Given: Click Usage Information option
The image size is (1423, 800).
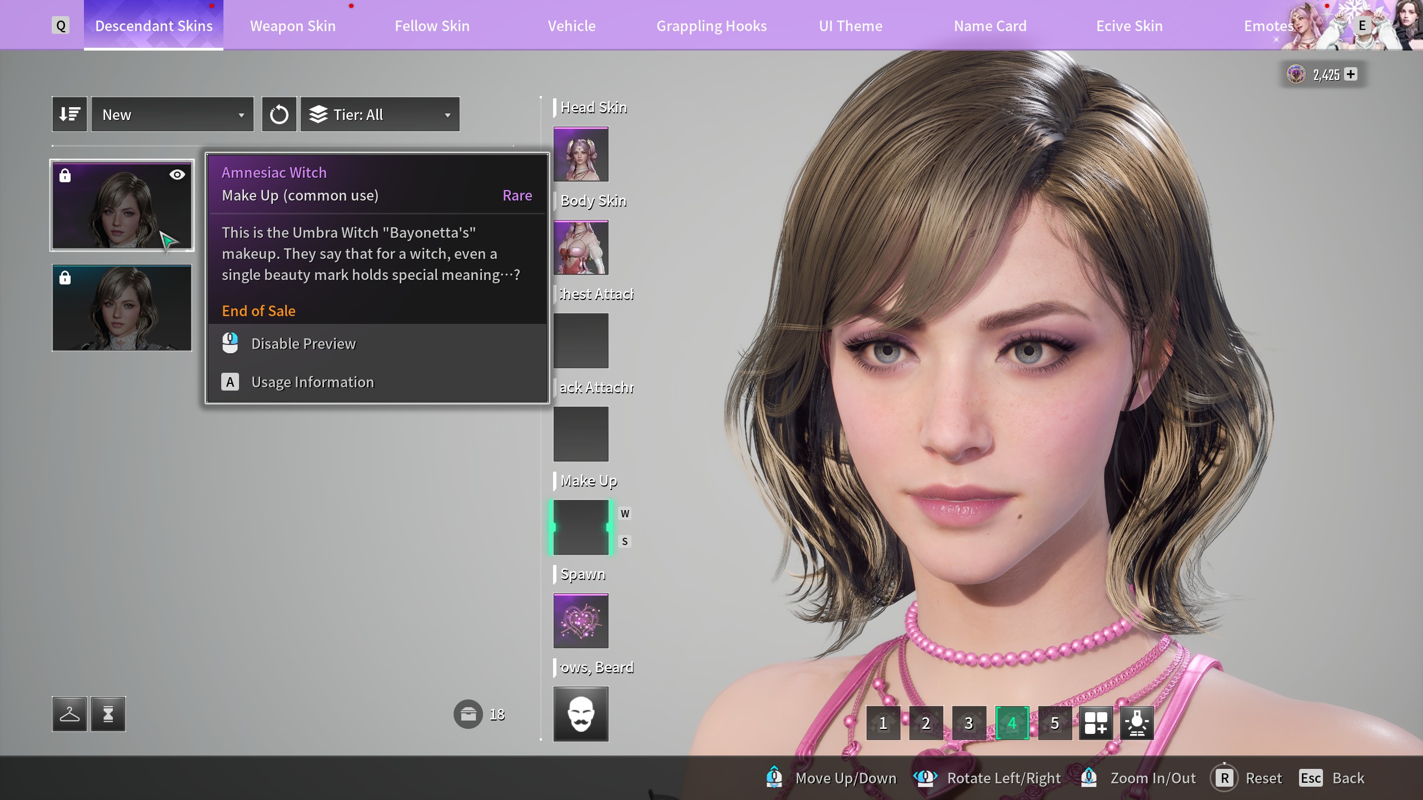Looking at the screenshot, I should (312, 382).
